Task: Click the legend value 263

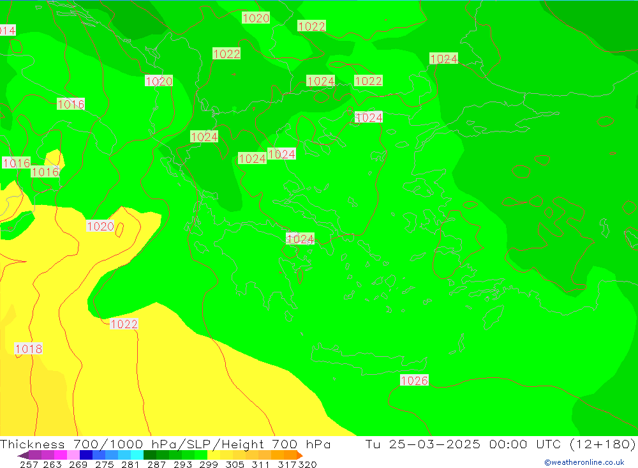Action: point(52,464)
